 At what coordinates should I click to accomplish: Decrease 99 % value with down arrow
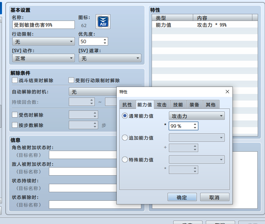(195, 128)
